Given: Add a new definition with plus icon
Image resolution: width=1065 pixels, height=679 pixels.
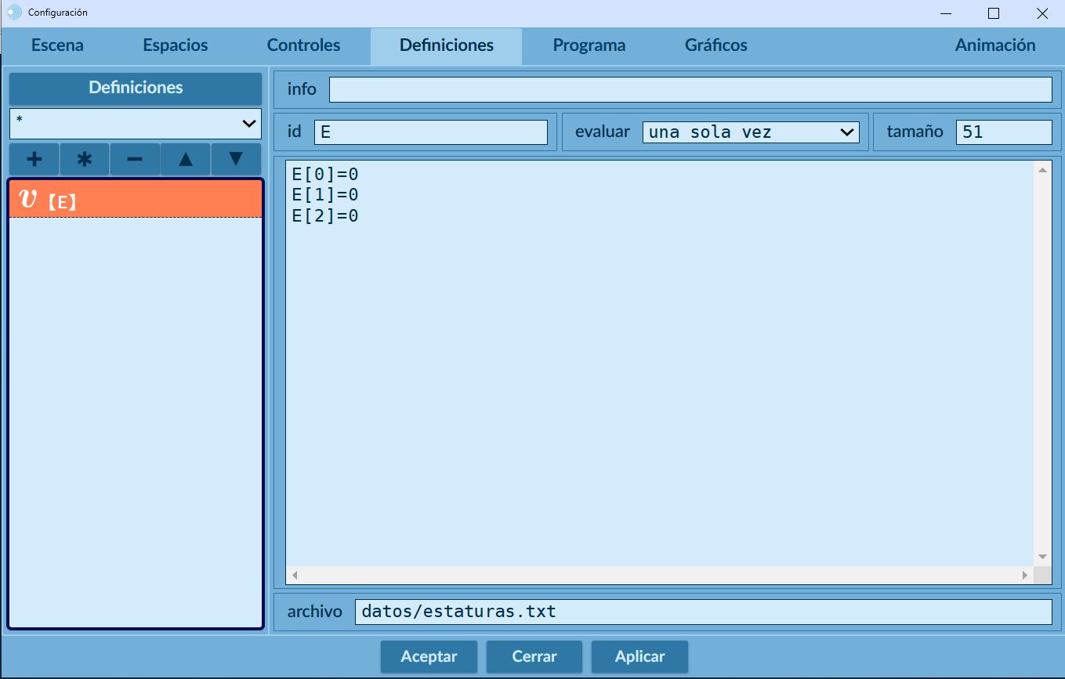Looking at the screenshot, I should pos(34,159).
